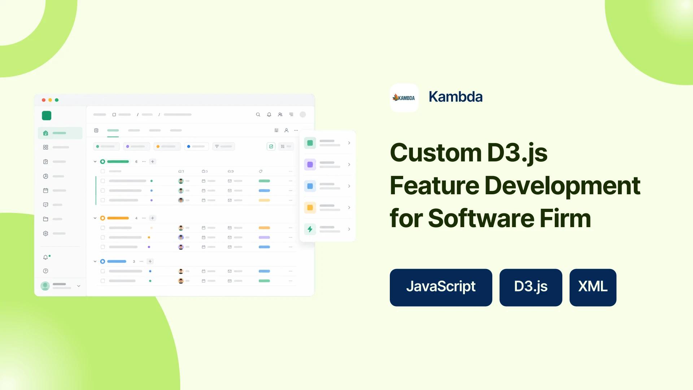693x390 pixels.
Task: Open notifications bell in the top bar
Action: [x=269, y=114]
